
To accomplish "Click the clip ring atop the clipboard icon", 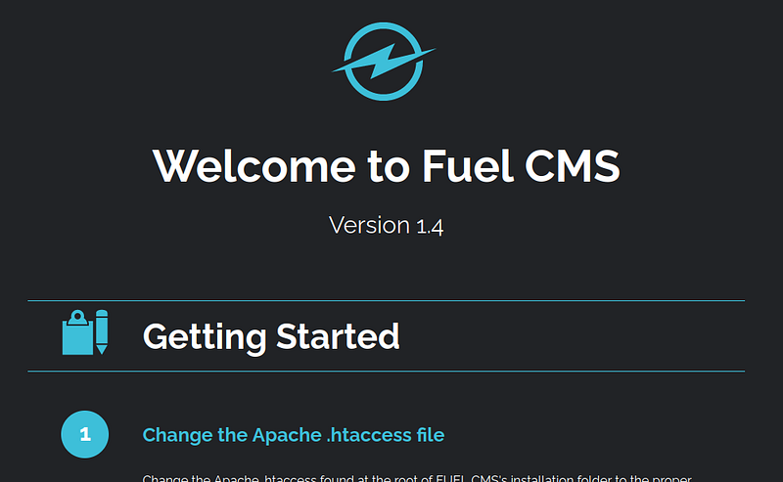I will (77, 316).
